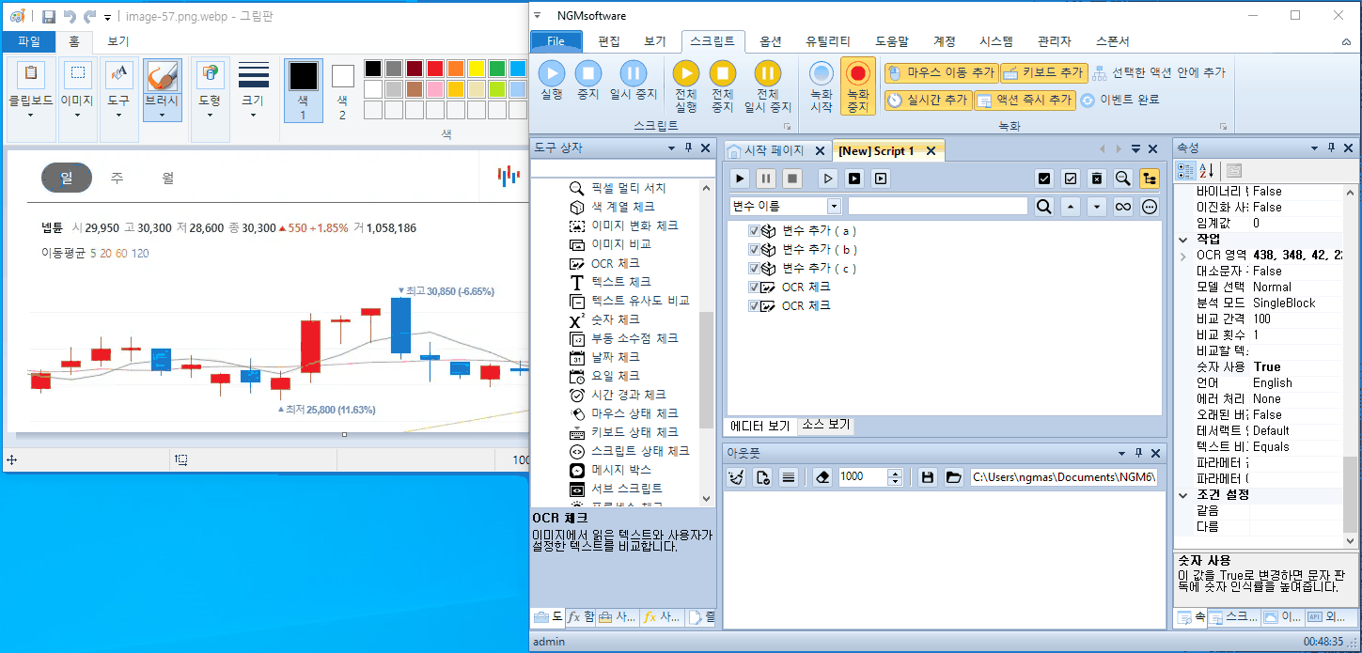Uncheck 변수 추가 ( c ) checkbox

(754, 268)
